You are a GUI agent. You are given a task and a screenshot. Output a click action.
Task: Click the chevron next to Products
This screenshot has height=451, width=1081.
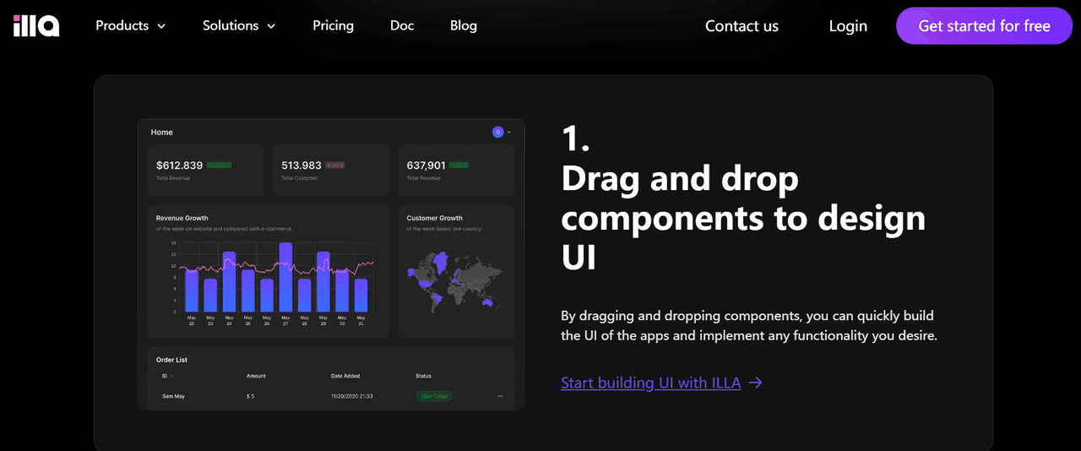point(161,26)
